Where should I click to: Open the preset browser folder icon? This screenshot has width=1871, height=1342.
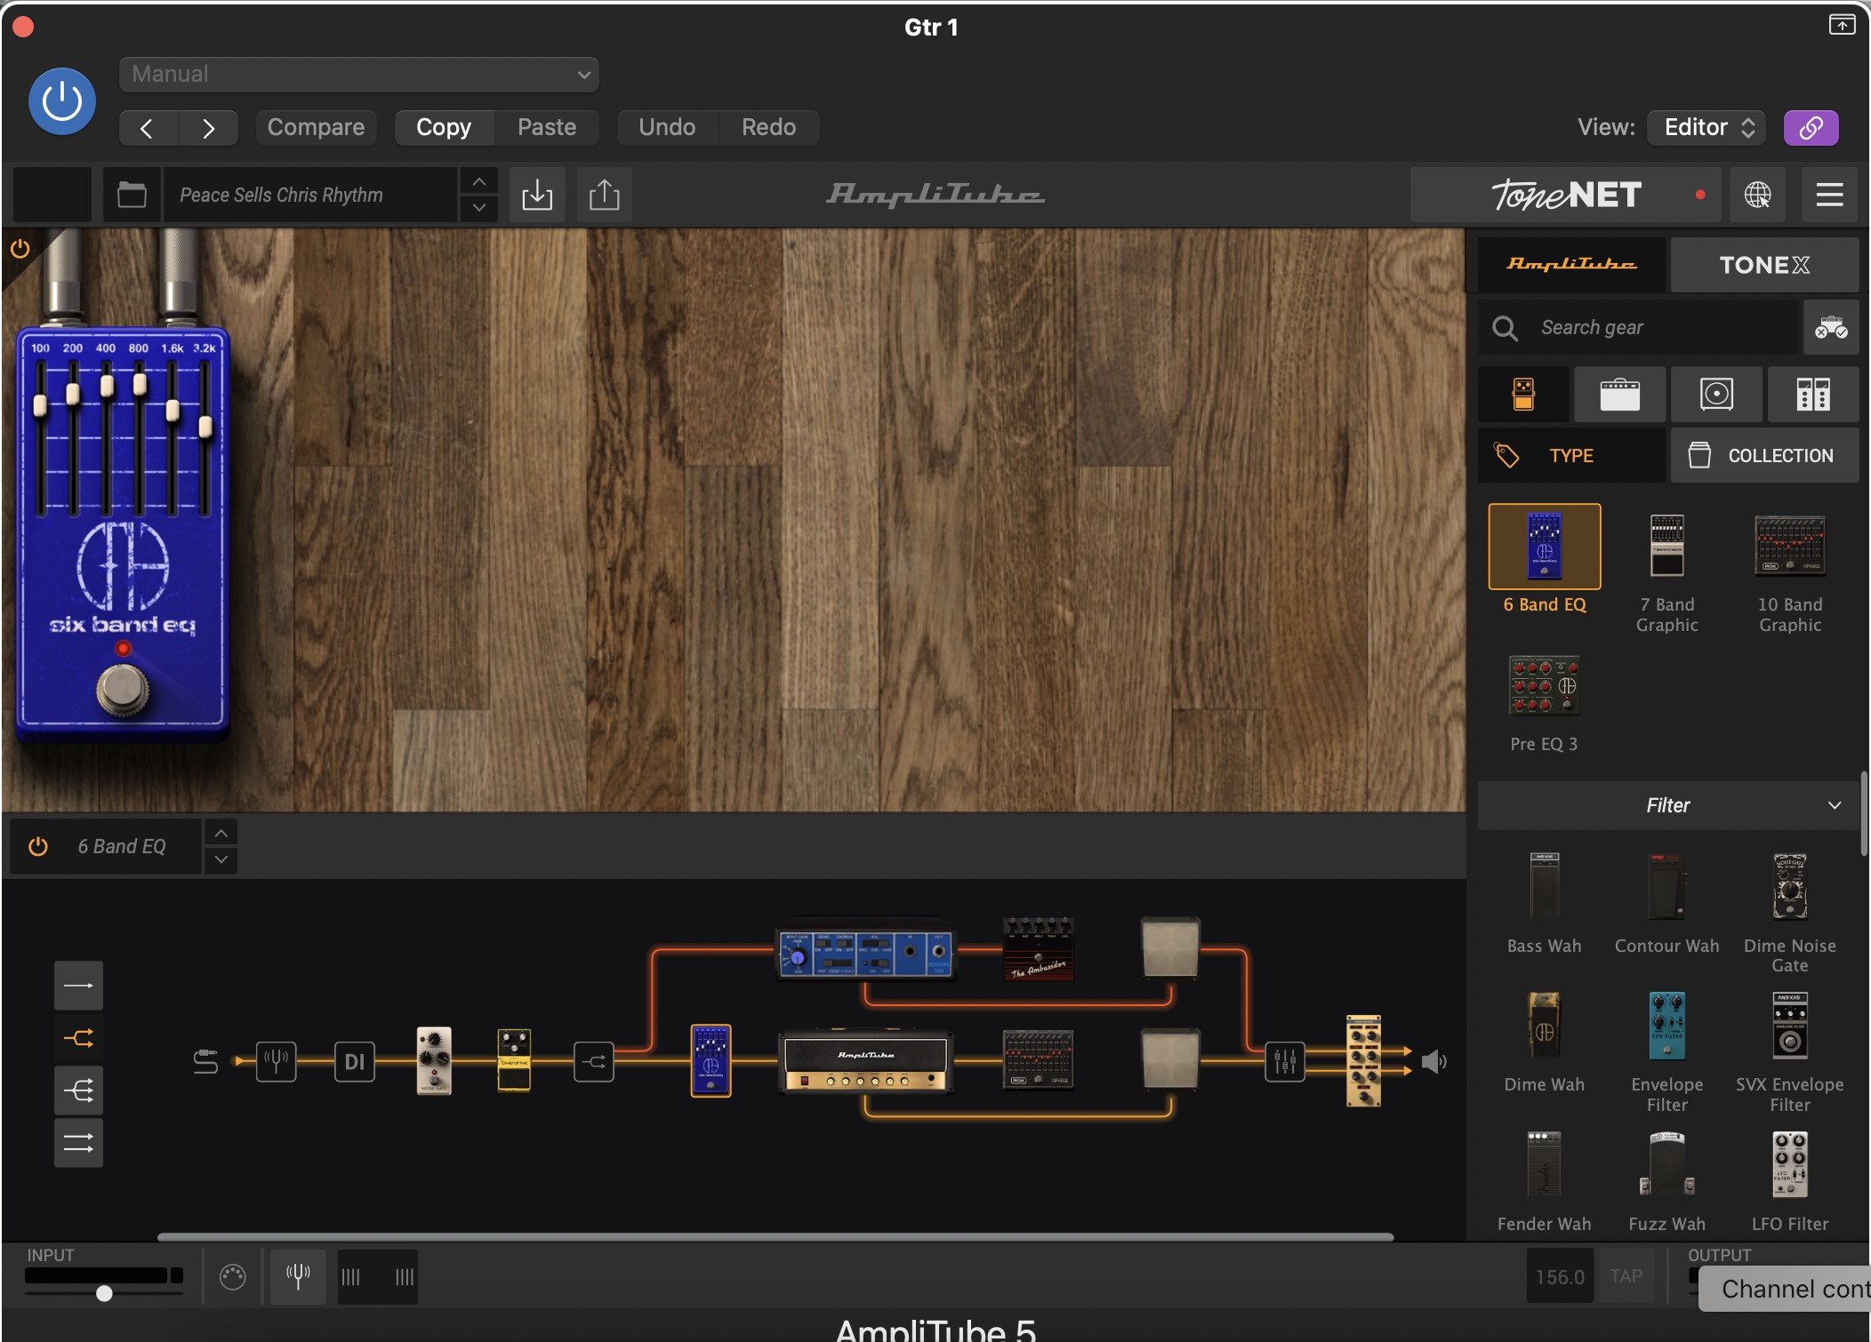132,195
